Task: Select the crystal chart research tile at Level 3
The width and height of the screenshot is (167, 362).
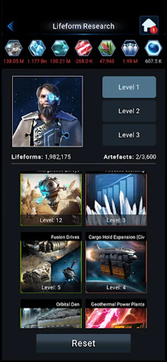Action: coord(116,199)
